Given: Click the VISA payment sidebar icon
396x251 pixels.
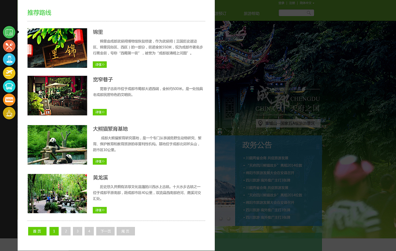Looking at the screenshot, I should [x=9, y=100].
